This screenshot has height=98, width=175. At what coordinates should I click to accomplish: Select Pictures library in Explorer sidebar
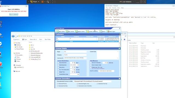tap(17, 59)
